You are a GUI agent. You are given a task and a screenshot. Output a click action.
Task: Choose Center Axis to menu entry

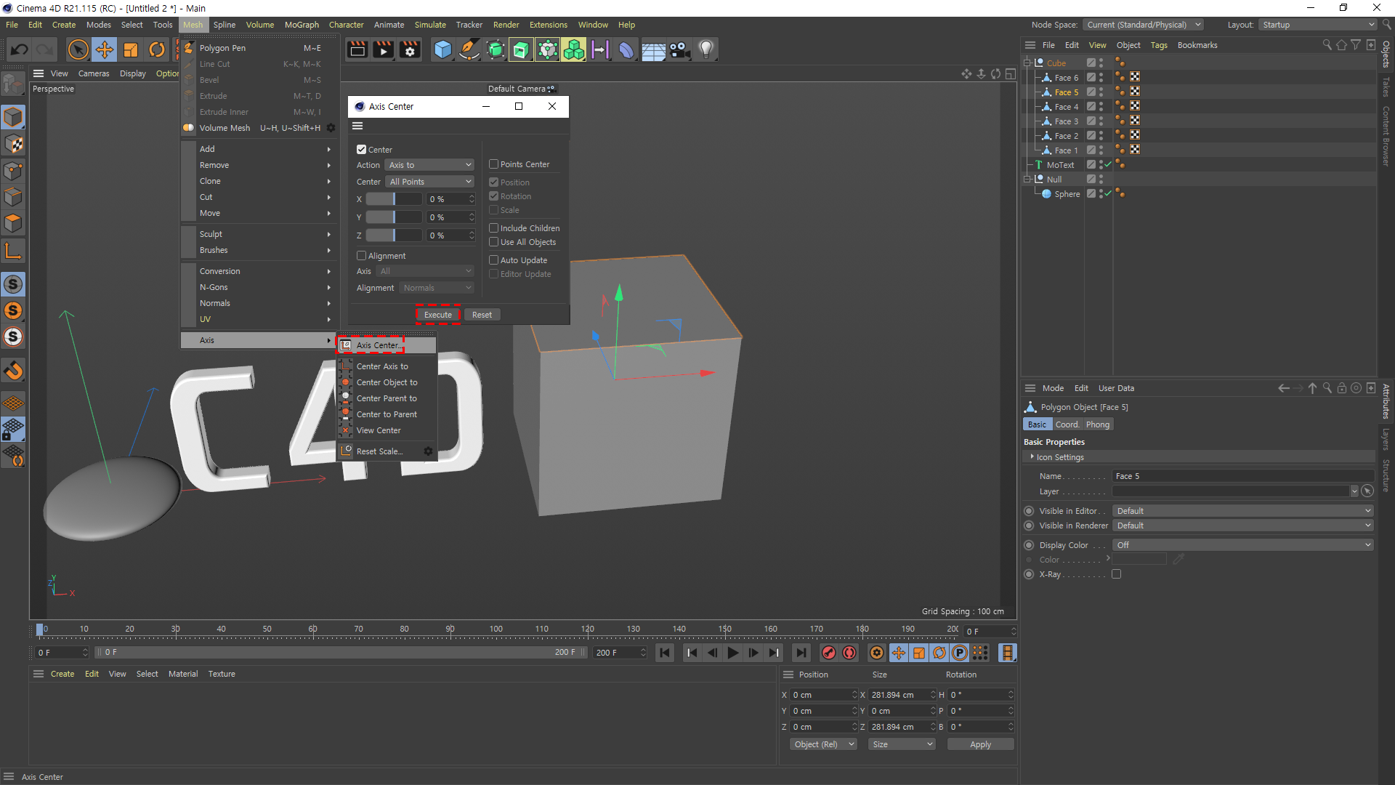point(382,366)
